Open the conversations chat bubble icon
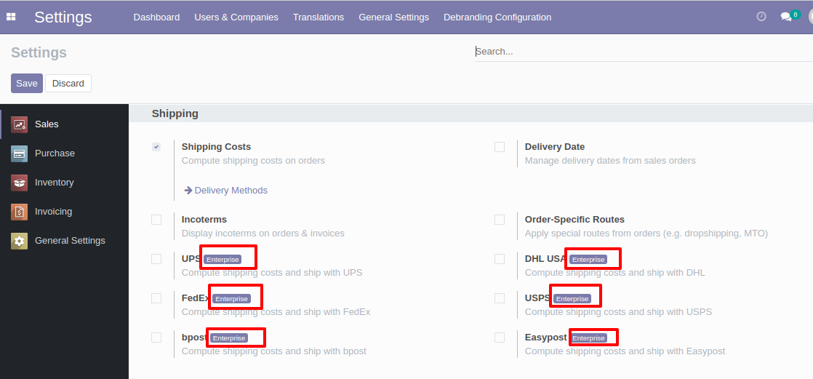The height and width of the screenshot is (379, 813). pyautogui.click(x=786, y=17)
